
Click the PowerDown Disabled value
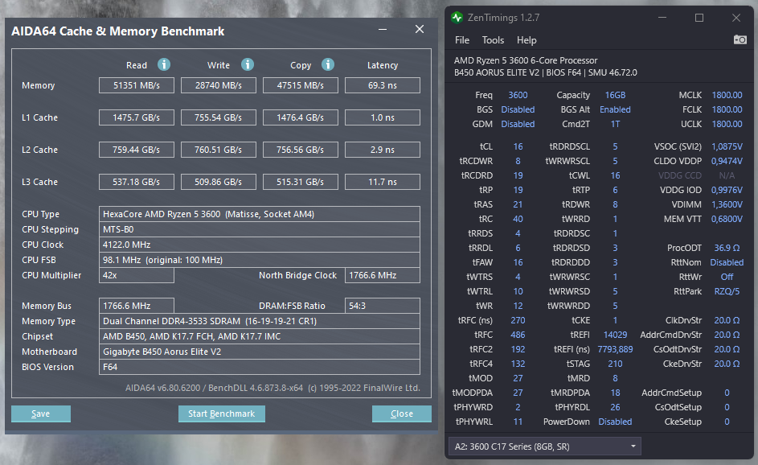(615, 422)
